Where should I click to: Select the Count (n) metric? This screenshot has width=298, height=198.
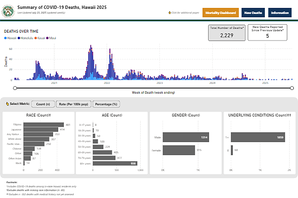coord(43,103)
